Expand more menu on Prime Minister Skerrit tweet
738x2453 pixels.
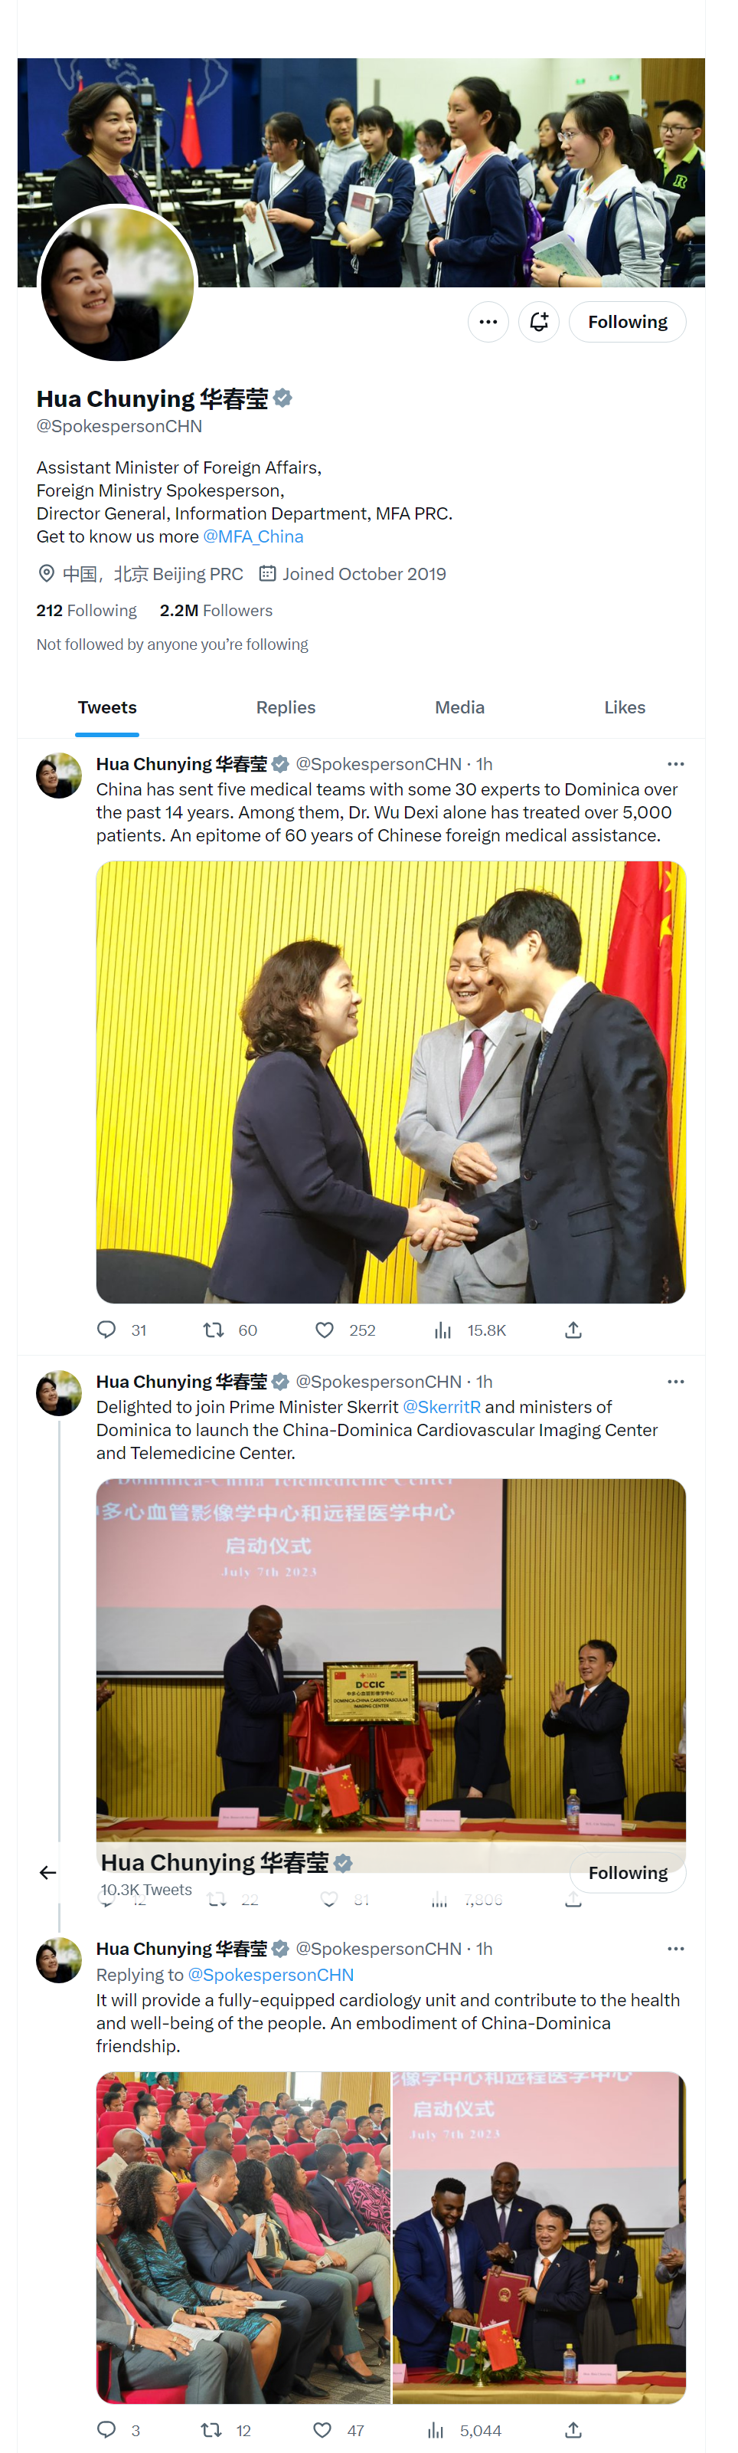point(675,1381)
